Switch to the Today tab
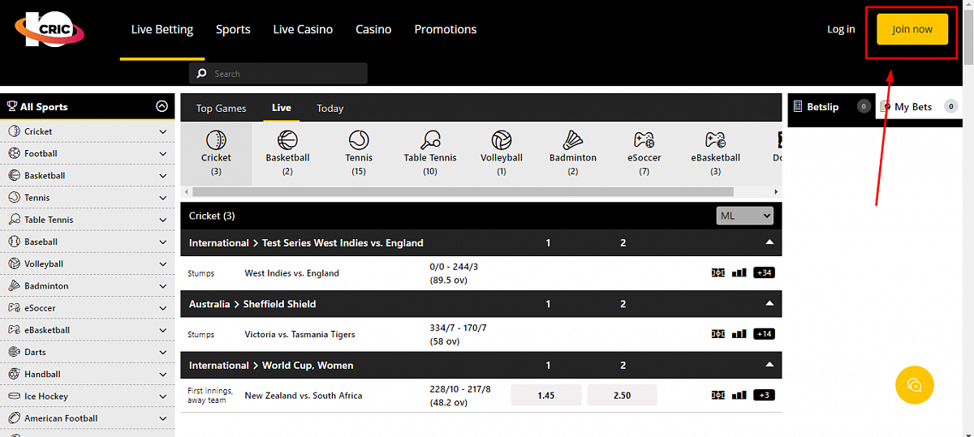Screen dimensions: 974x437 330,109
